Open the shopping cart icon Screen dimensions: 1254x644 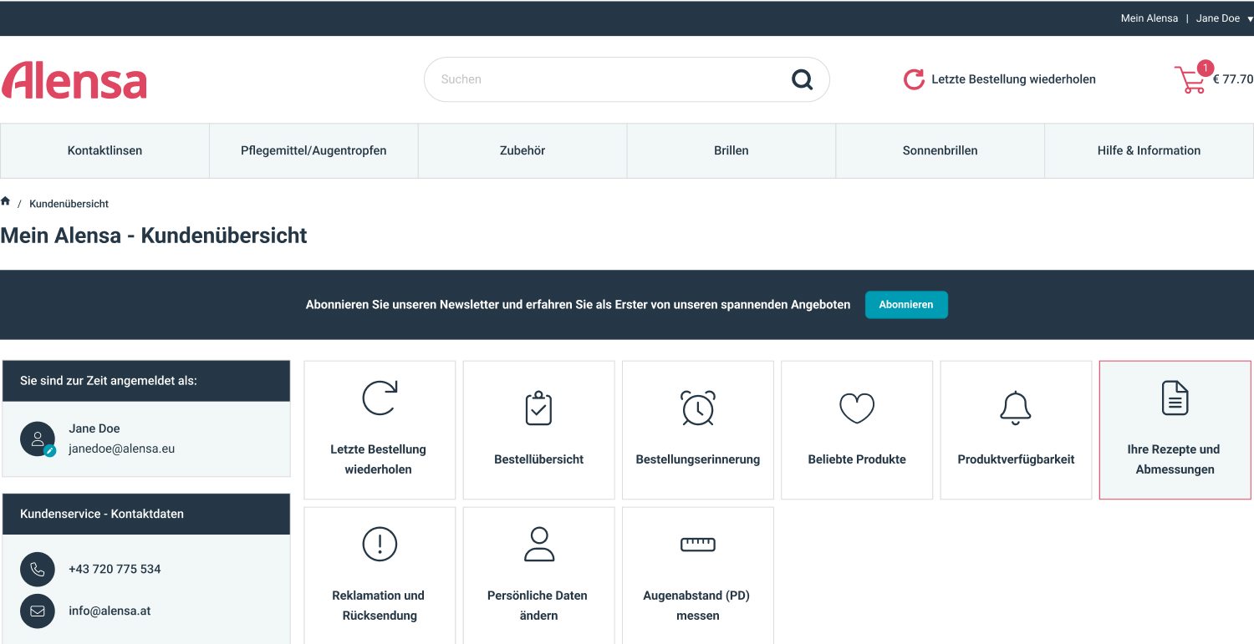coord(1190,79)
